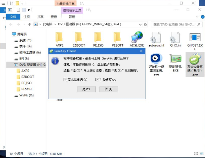Screen dimensions: 205x158
Task: Toggle the 引导修复 checkbox
Action: pos(97,80)
